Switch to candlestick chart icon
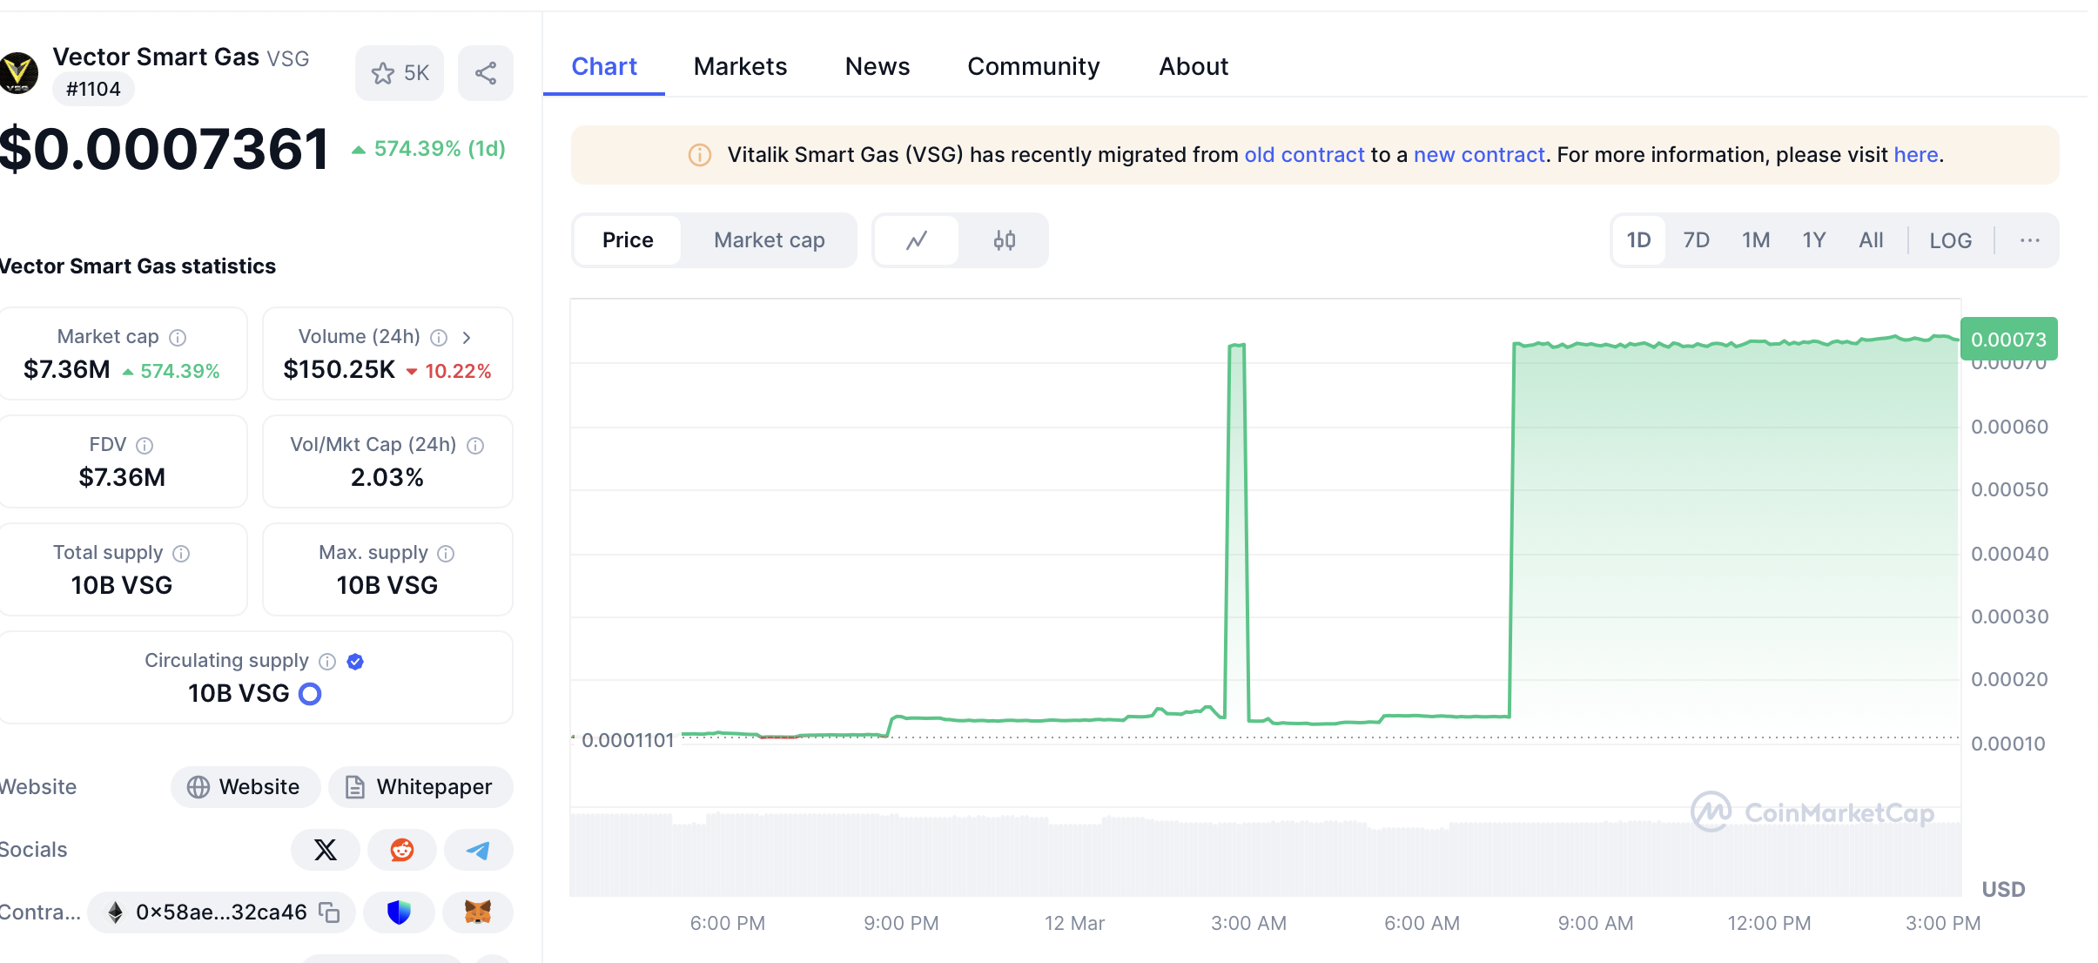This screenshot has height=963, width=2098. [1005, 240]
